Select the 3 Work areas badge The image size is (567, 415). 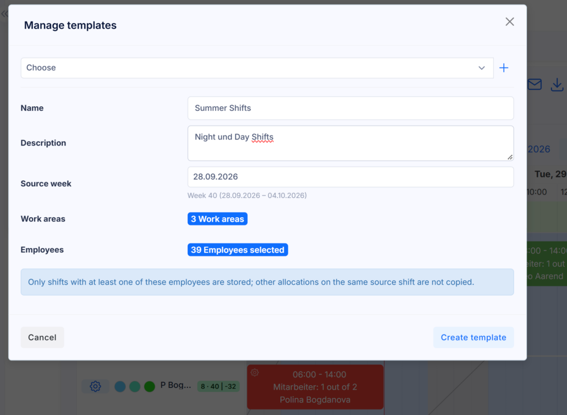pyautogui.click(x=217, y=219)
